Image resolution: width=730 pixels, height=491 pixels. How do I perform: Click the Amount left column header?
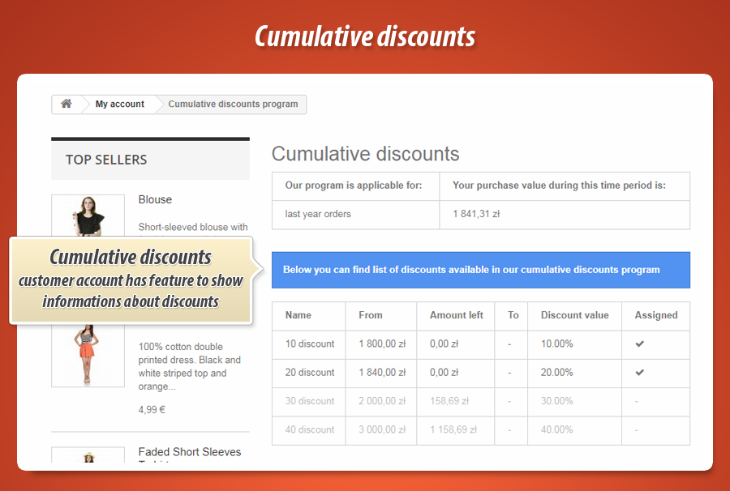pos(457,315)
